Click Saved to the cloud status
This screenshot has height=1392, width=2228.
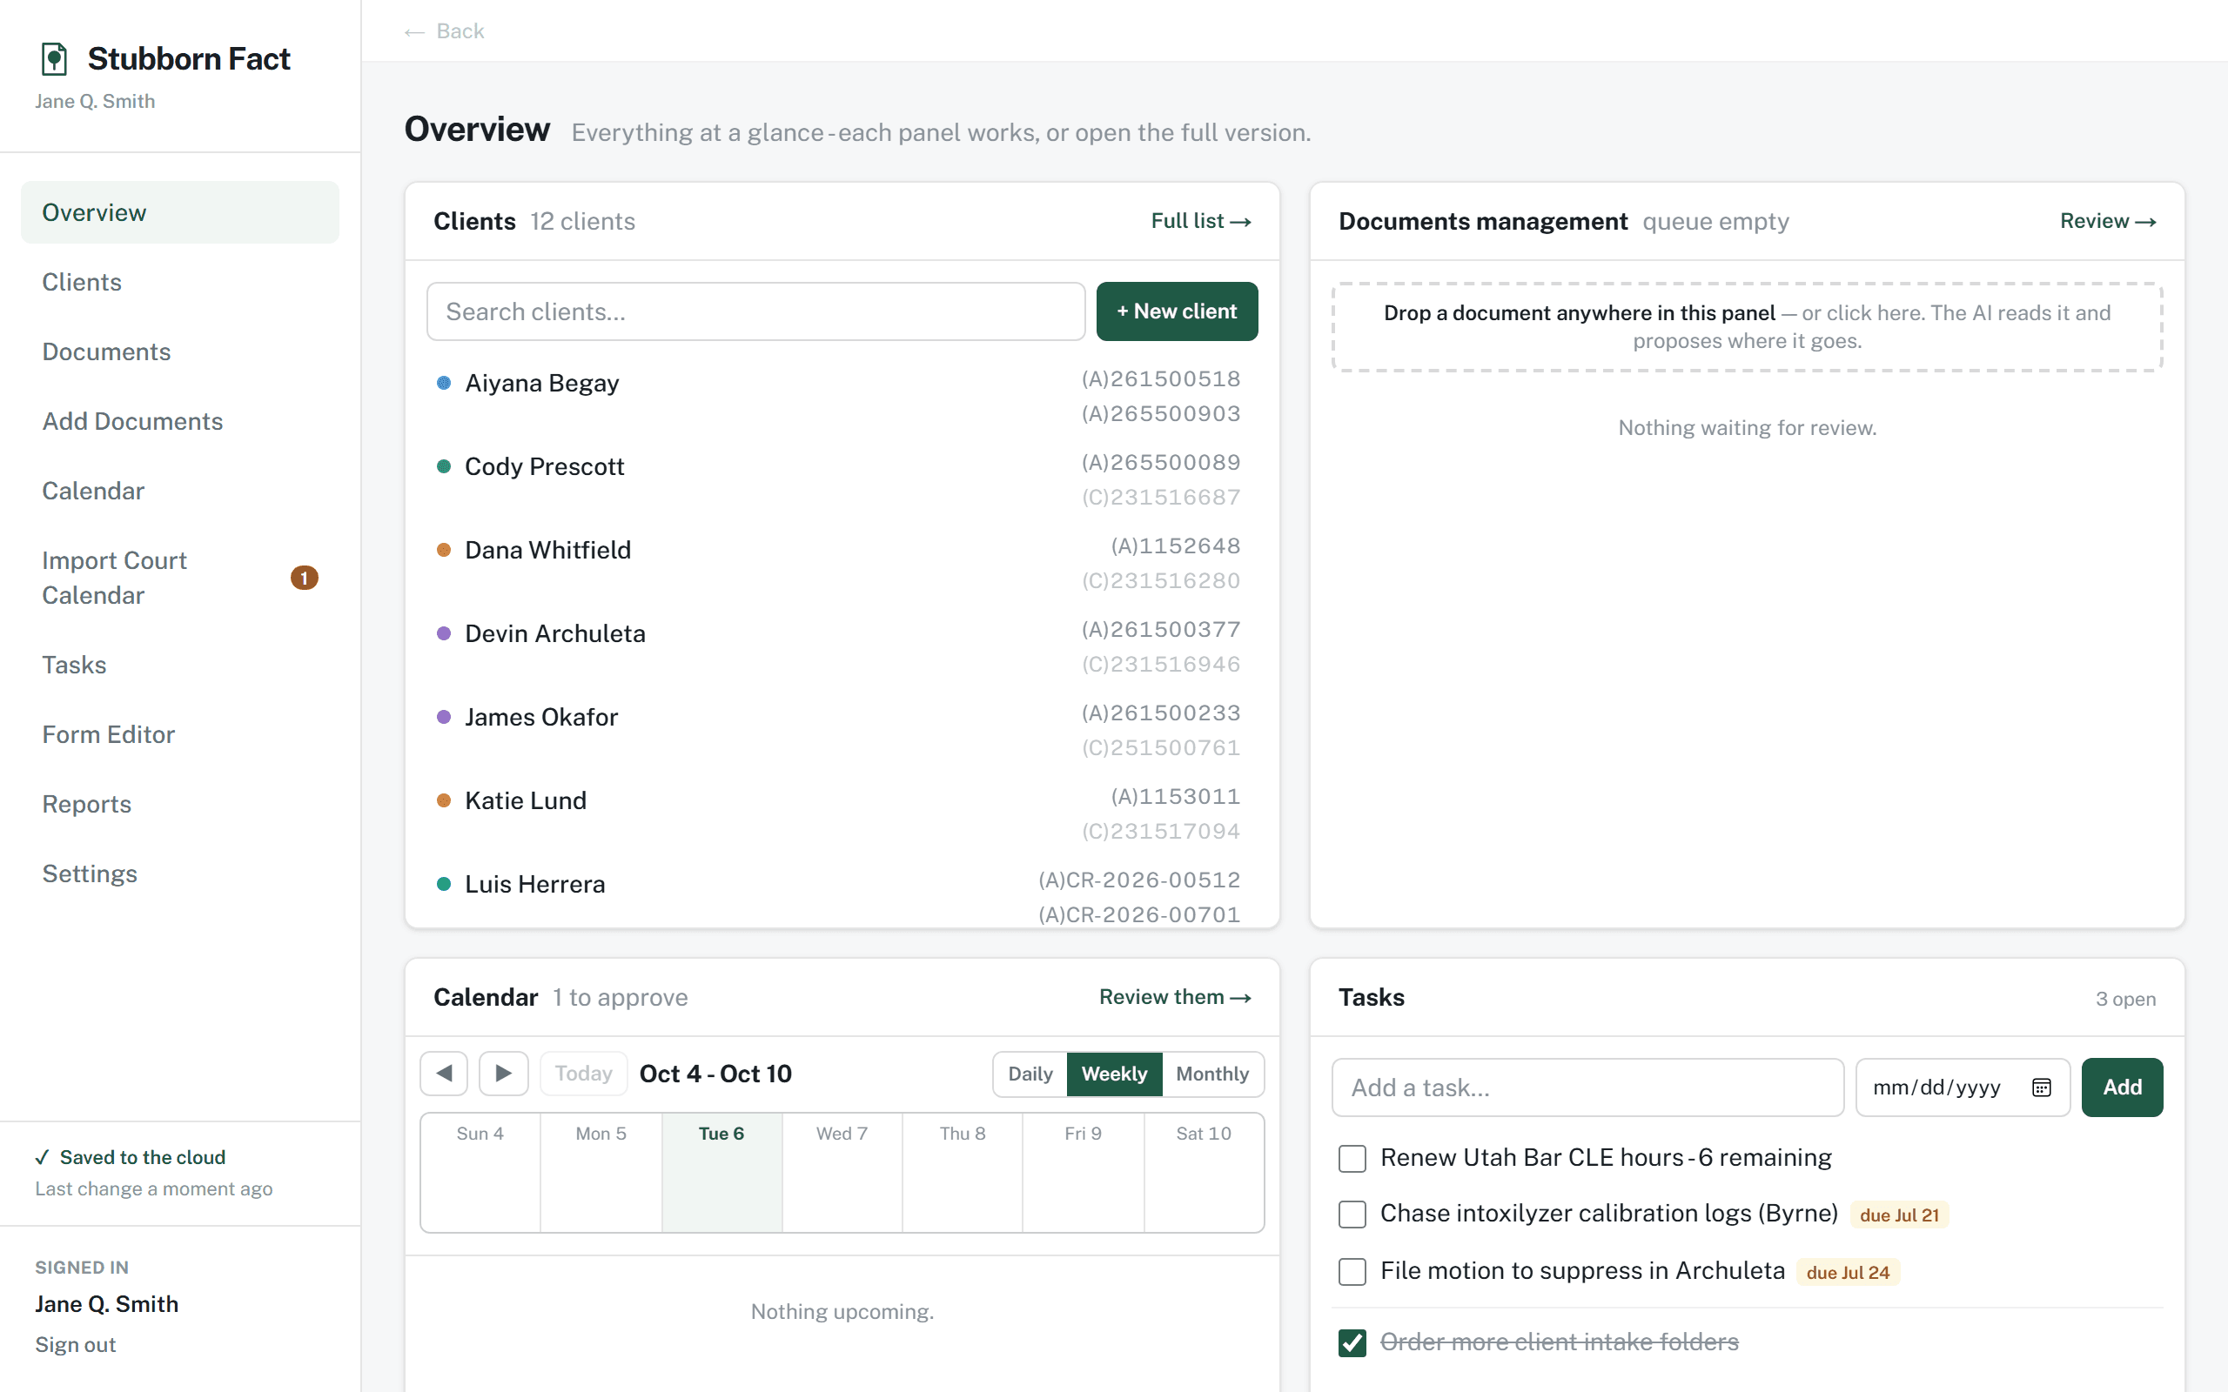(x=131, y=1157)
